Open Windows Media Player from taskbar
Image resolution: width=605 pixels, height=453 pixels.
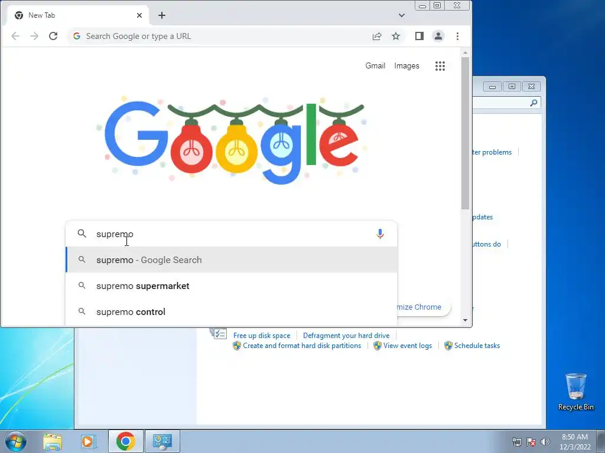pos(89,441)
